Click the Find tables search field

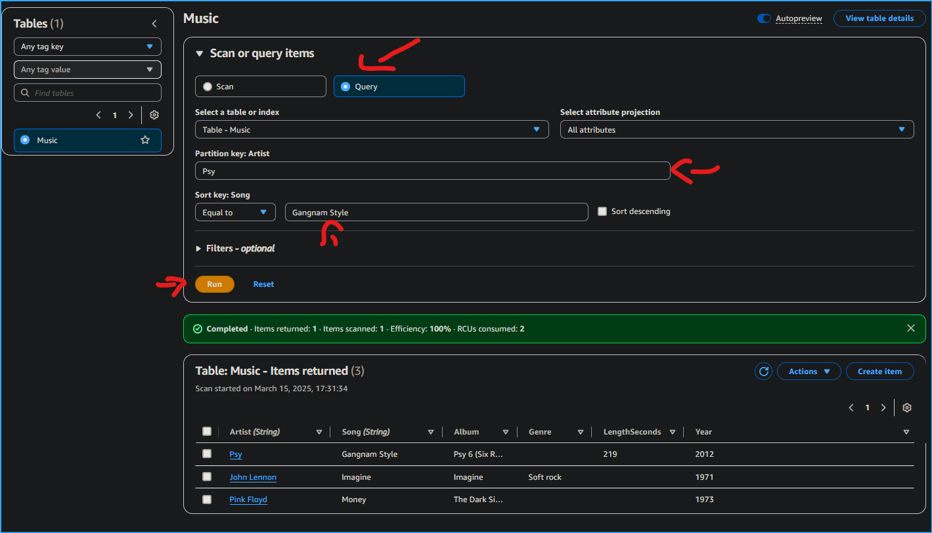87,93
